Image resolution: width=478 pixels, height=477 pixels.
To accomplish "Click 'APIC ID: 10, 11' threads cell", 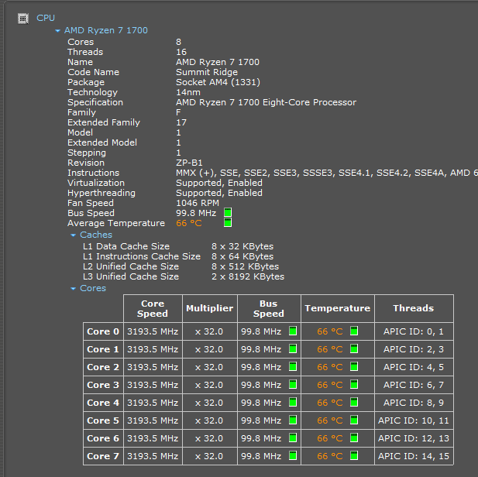I will coord(414,420).
